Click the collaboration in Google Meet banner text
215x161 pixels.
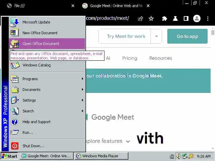point(124,76)
